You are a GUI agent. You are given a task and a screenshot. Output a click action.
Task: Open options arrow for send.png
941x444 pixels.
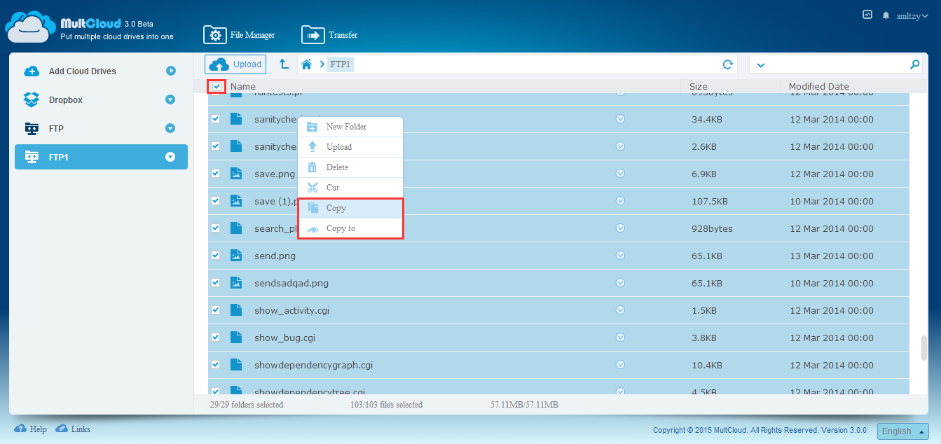pyautogui.click(x=620, y=256)
